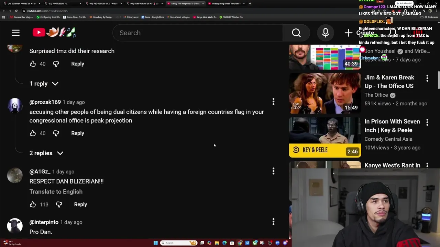Reply to @prozak169's comment
The image size is (440, 247).
point(77,133)
